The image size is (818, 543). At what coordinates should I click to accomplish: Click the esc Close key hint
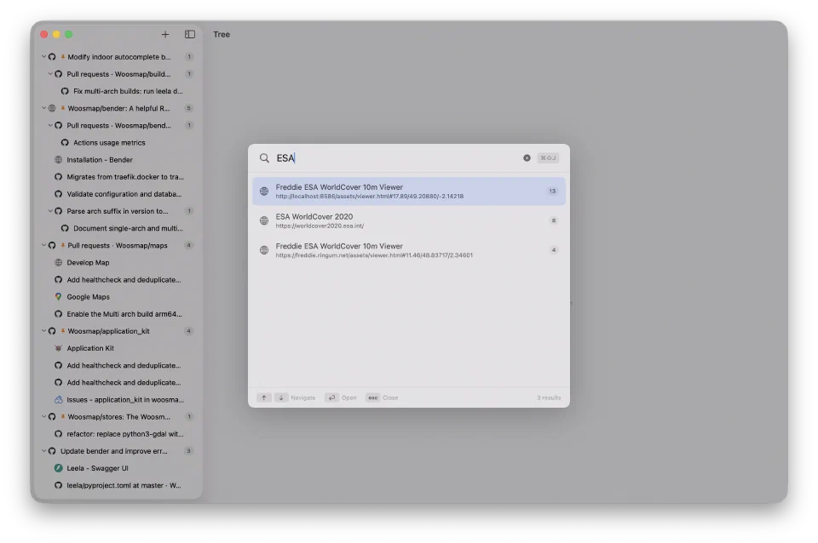click(373, 397)
